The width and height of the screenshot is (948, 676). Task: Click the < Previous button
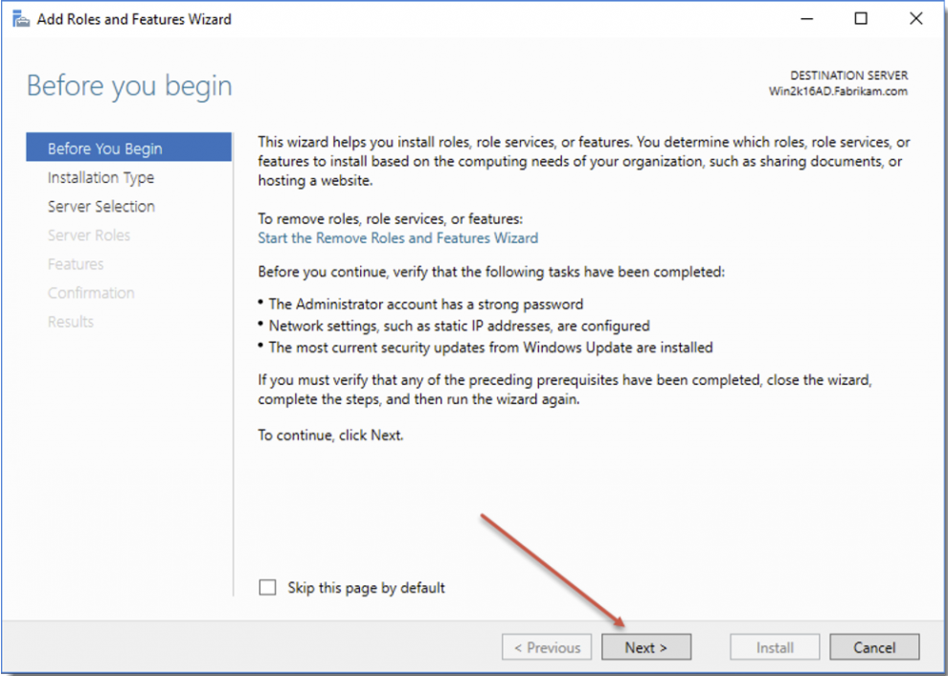click(x=547, y=647)
